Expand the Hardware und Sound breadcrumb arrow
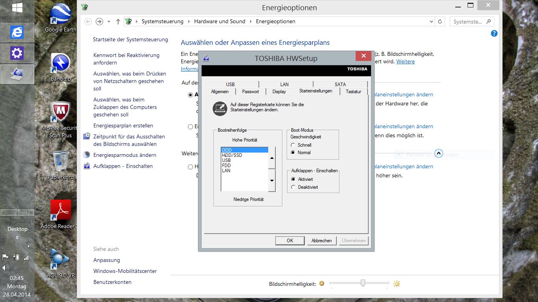Image resolution: width=538 pixels, height=302 pixels. tap(250, 22)
